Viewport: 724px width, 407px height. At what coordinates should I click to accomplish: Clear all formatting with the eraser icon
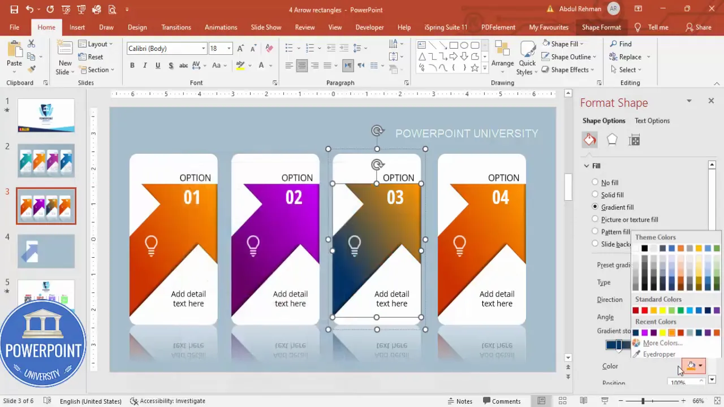pyautogui.click(x=269, y=49)
